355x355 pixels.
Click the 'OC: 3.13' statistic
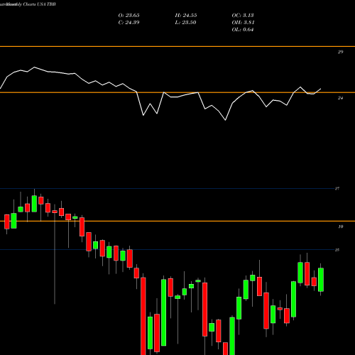(x=243, y=16)
